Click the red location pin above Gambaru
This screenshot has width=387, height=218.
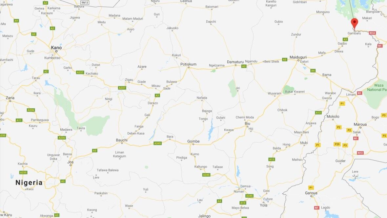[x=355, y=24]
